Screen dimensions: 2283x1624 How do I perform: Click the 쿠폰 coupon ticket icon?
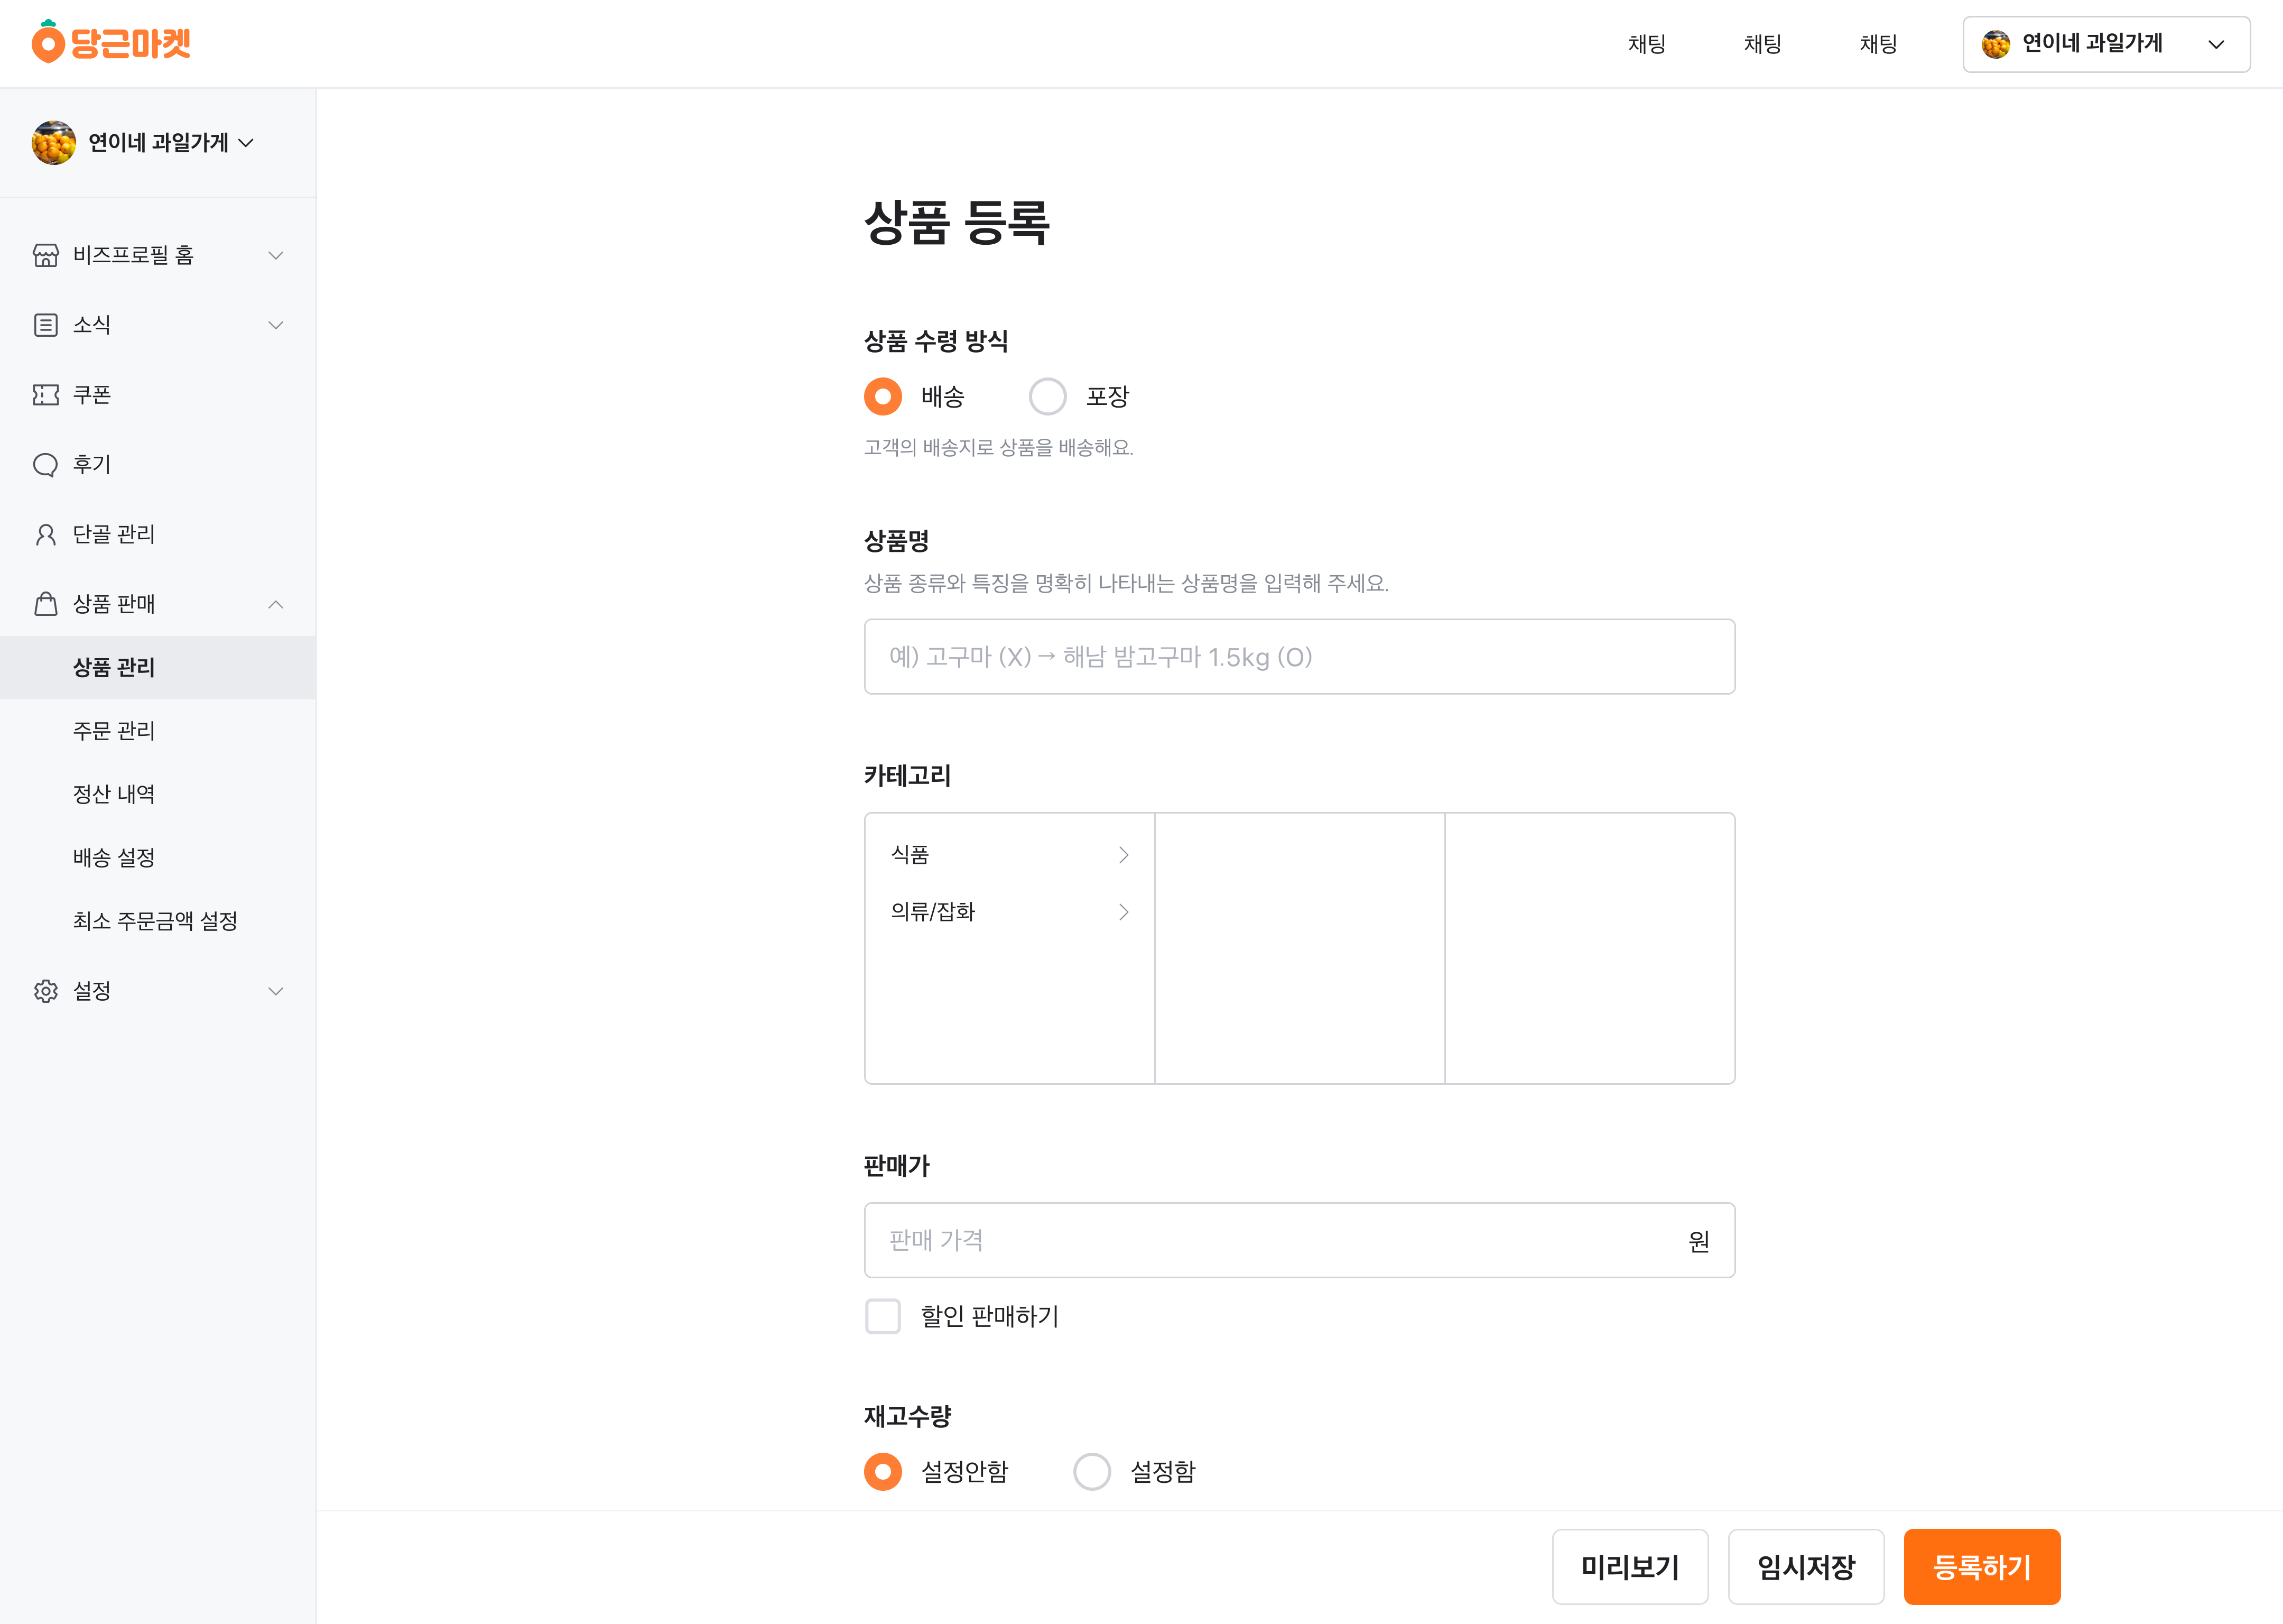(46, 395)
